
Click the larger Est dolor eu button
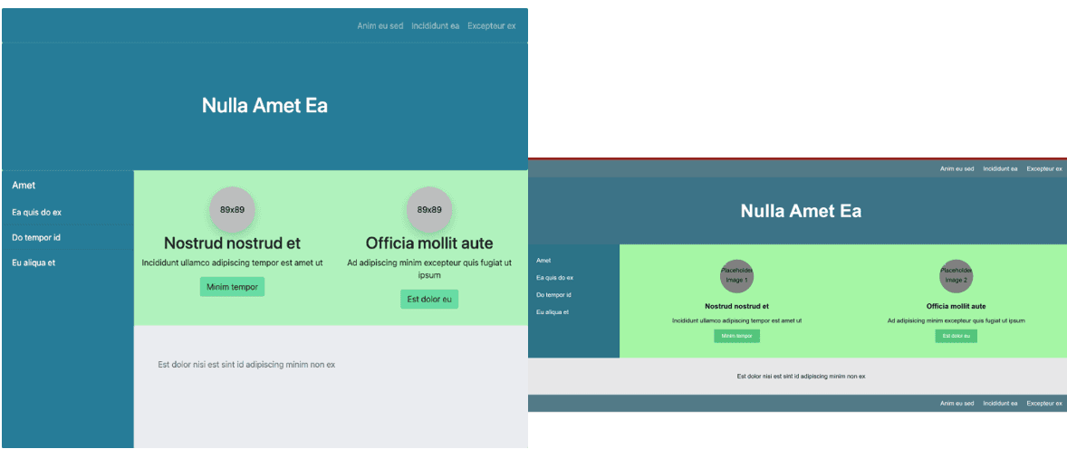428,300
